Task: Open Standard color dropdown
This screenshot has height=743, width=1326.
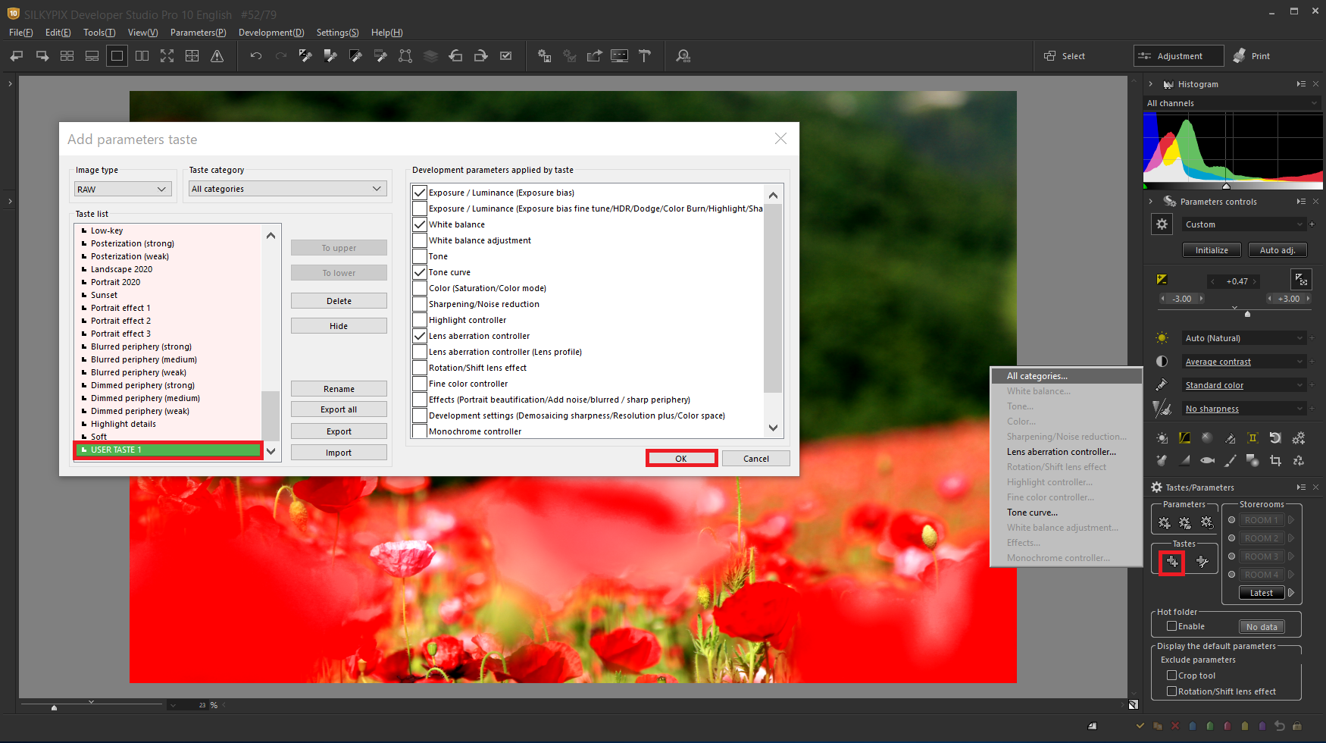Action: pos(1243,385)
